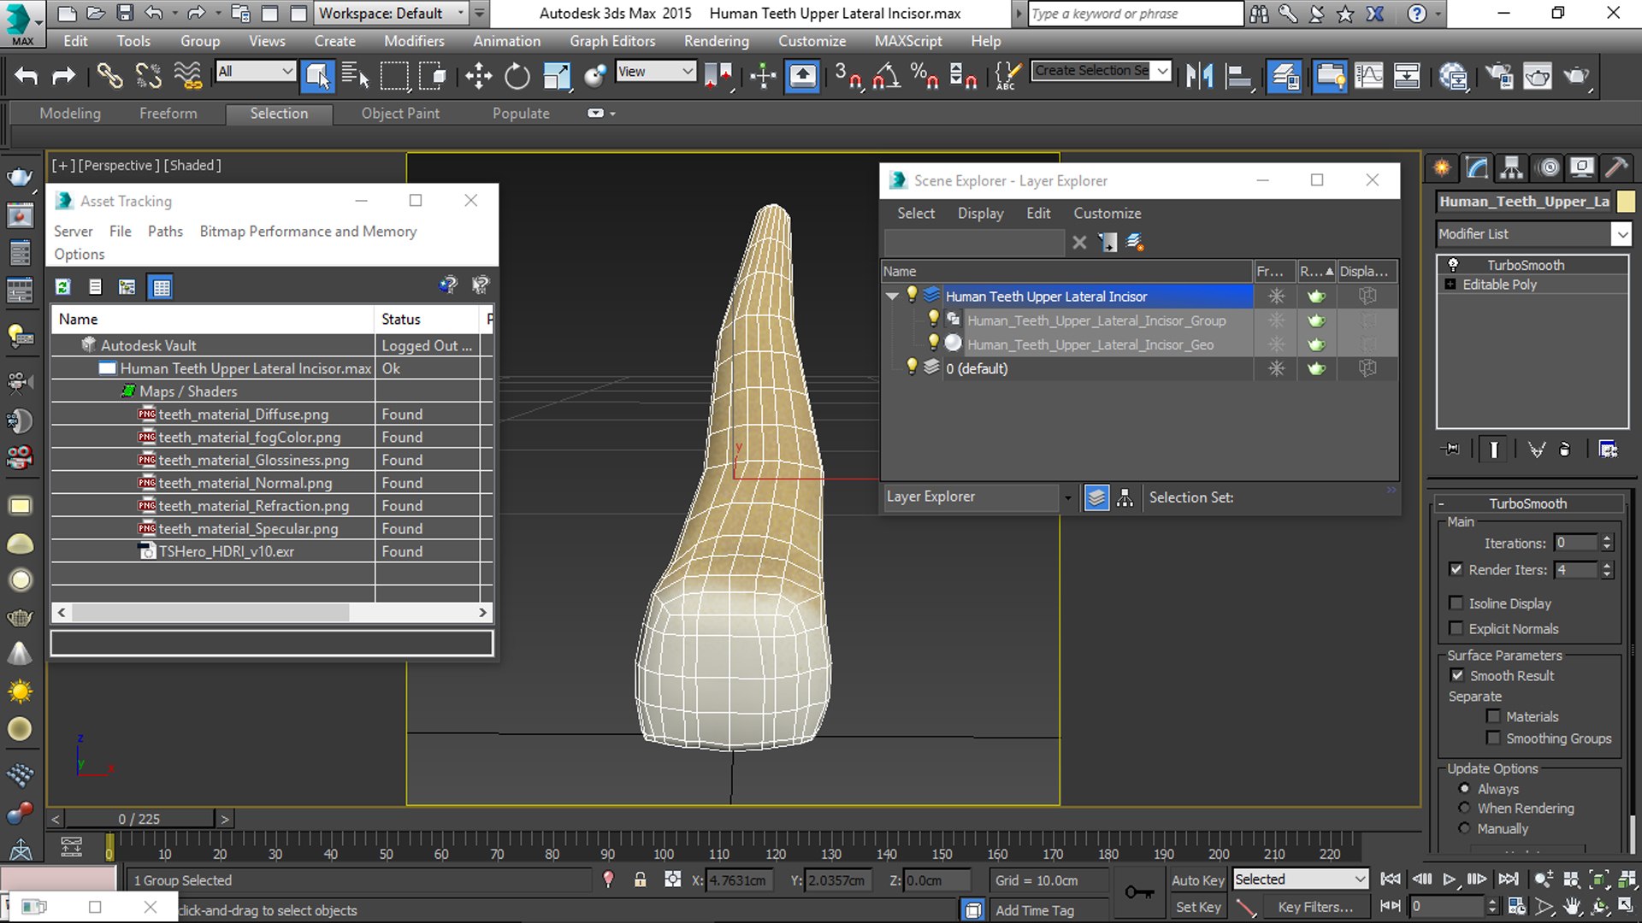Open the Layer Explorer dropdown at bottom
This screenshot has width=1642, height=923.
pyautogui.click(x=1067, y=497)
